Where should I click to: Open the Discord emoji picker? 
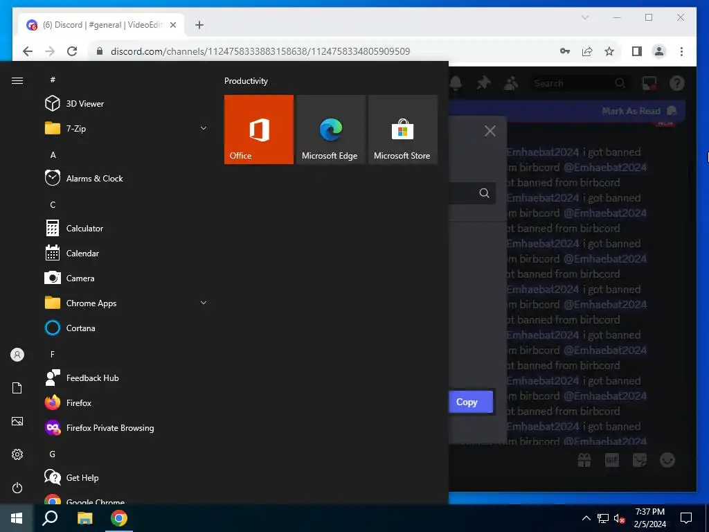[x=667, y=460]
